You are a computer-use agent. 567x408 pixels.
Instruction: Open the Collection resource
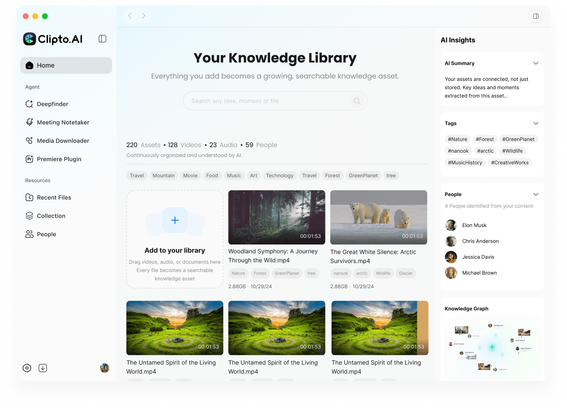[51, 216]
